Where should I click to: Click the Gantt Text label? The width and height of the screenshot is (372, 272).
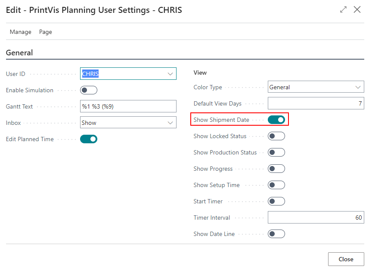[19, 106]
